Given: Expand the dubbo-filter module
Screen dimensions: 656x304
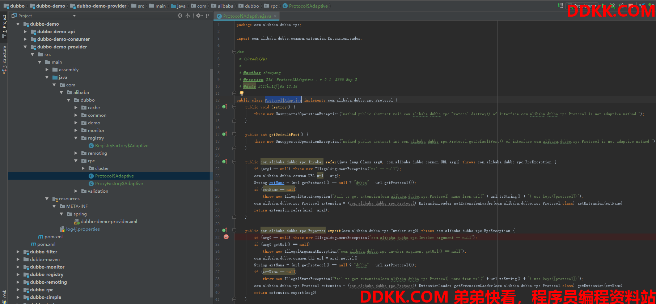Looking at the screenshot, I should click(18, 252).
